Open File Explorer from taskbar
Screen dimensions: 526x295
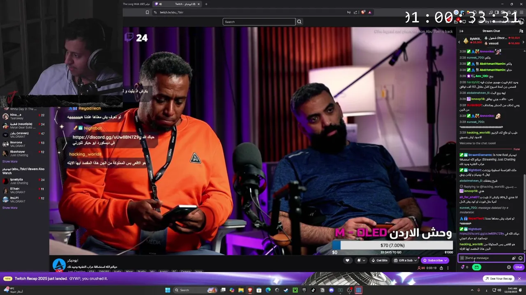point(241,290)
